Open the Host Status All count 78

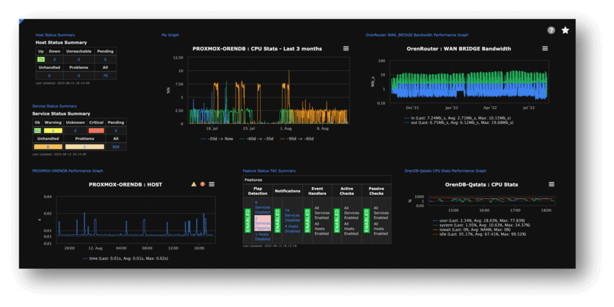pos(106,76)
